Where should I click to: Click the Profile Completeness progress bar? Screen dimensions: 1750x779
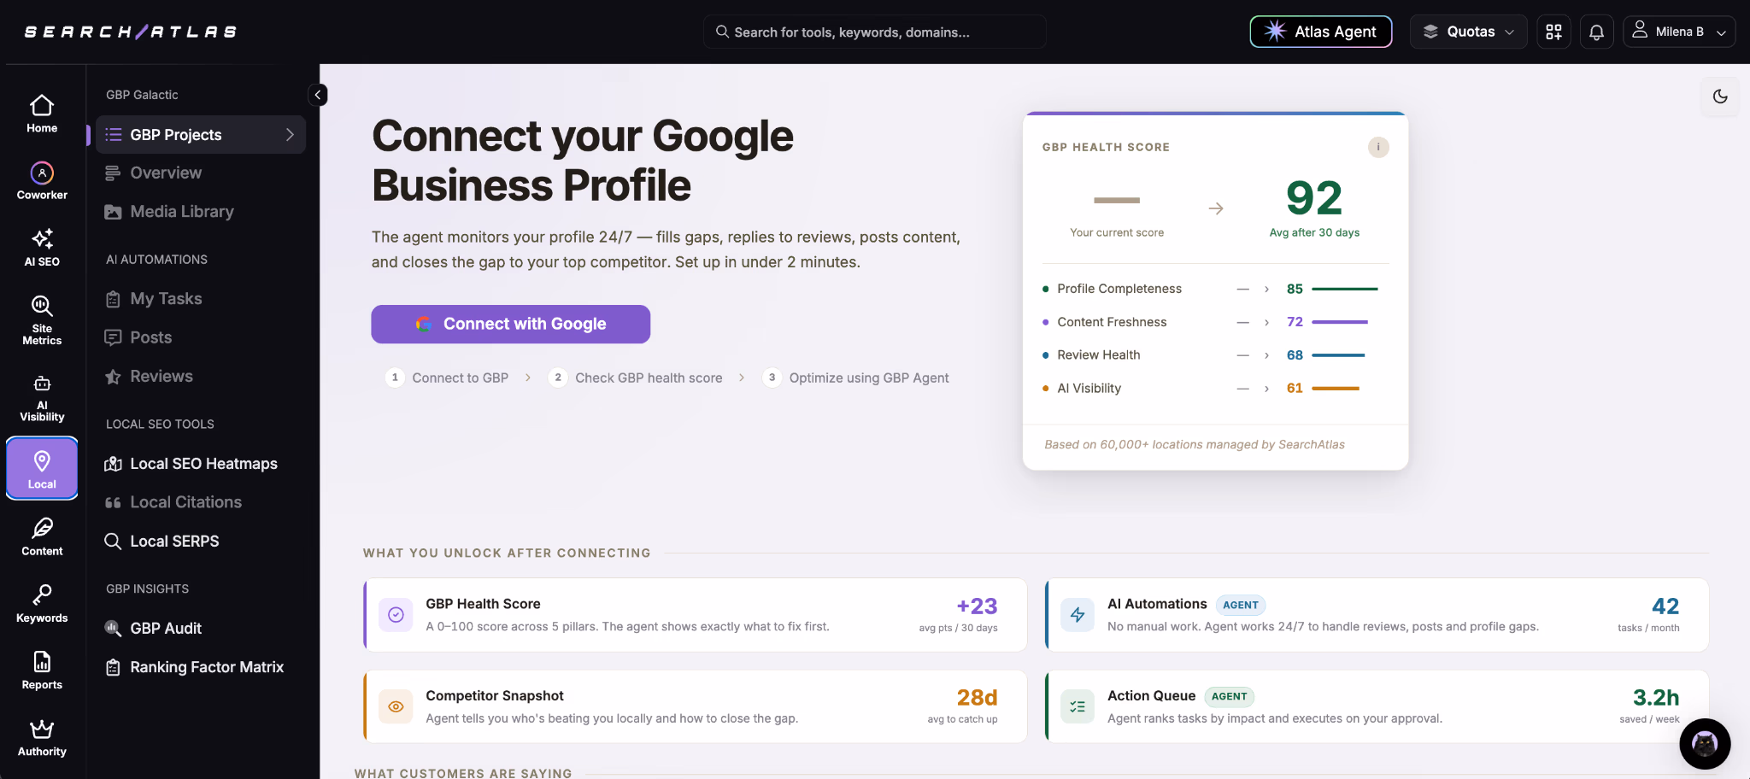pyautogui.click(x=1345, y=289)
